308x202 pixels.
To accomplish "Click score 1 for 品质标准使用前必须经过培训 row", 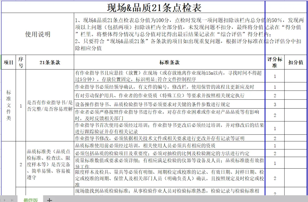I will (275, 146).
